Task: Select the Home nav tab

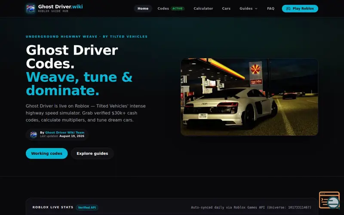Action: (x=143, y=9)
